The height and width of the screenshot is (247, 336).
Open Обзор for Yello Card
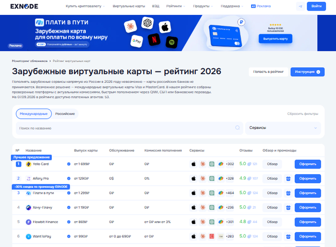point(272,164)
